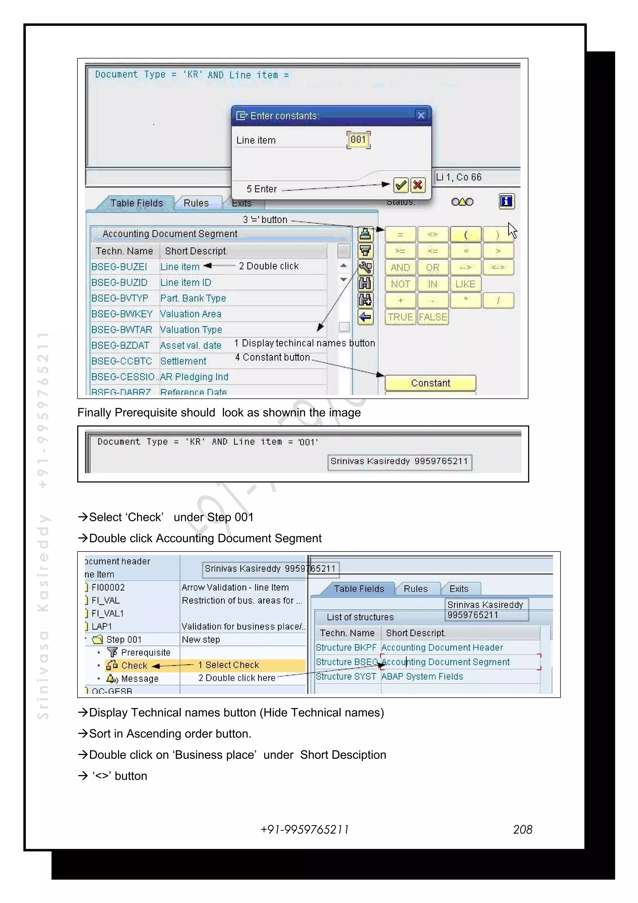The image size is (638, 903).
Task: Click the sort descending icon
Action: tap(365, 251)
